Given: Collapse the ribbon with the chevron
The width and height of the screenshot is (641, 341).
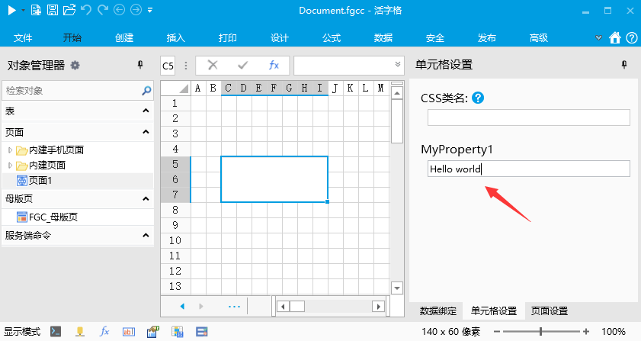Looking at the screenshot, I should coord(598,37).
